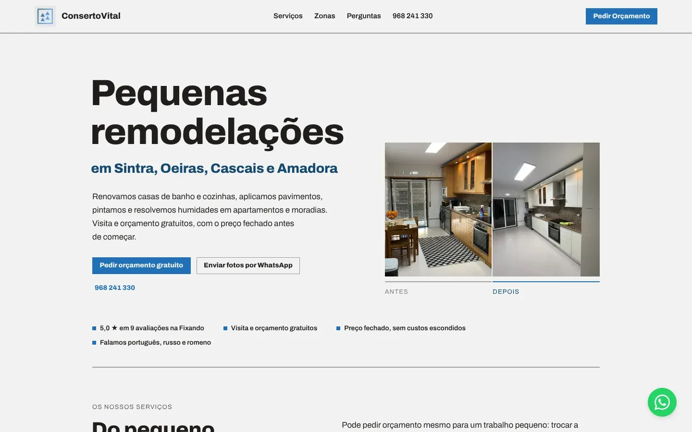692x432 pixels.
Task: View the before kitchen photo
Action: tap(438, 209)
